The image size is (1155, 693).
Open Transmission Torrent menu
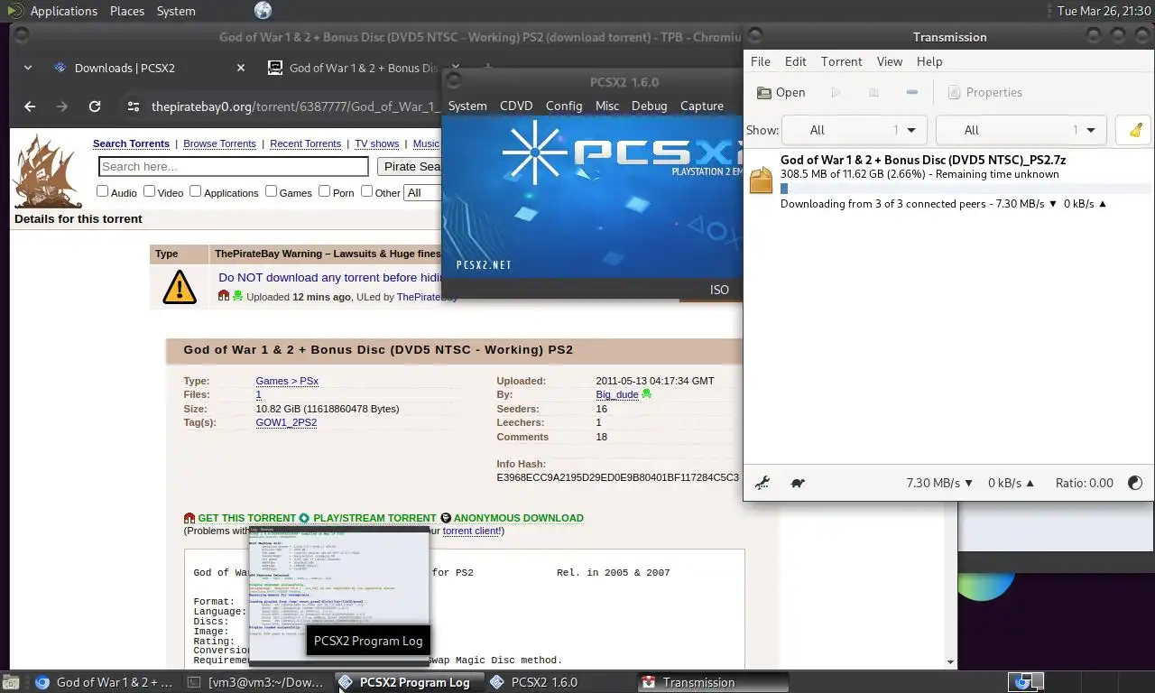tap(842, 61)
